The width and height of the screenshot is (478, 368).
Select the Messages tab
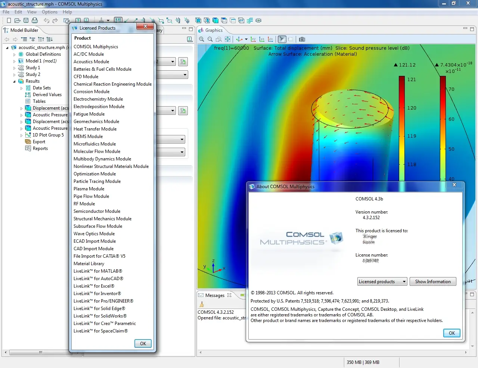215,295
